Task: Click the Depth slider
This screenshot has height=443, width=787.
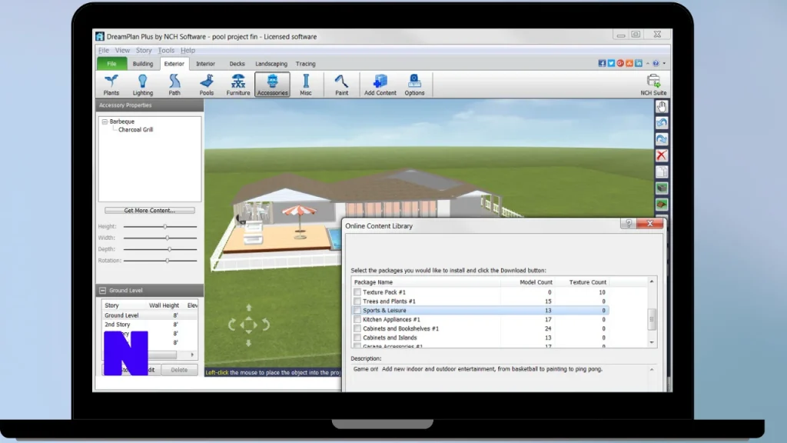Action: (x=160, y=249)
